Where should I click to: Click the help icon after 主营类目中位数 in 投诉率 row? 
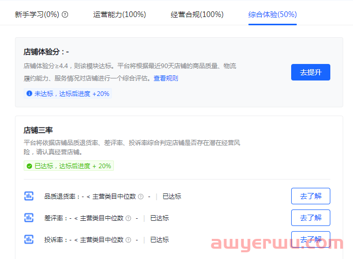[128, 240]
